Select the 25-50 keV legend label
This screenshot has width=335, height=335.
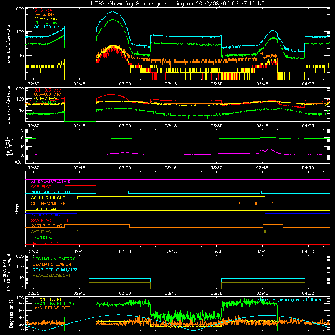46,23
